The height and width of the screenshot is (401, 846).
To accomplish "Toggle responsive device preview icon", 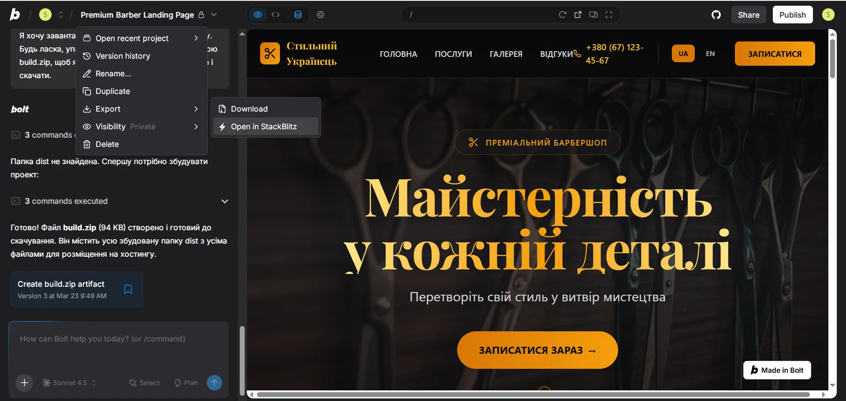I will (593, 15).
